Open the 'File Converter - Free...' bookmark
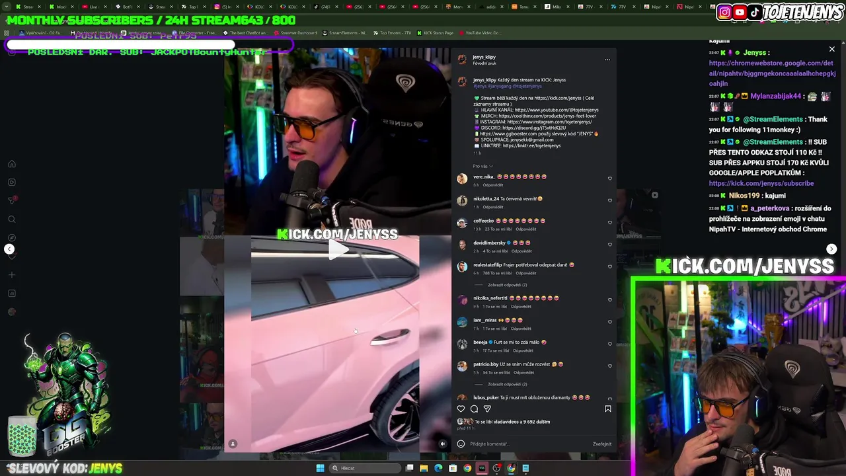 [194, 33]
